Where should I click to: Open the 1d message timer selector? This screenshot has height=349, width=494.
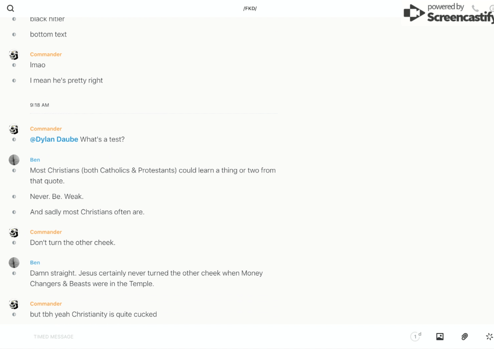tap(416, 337)
